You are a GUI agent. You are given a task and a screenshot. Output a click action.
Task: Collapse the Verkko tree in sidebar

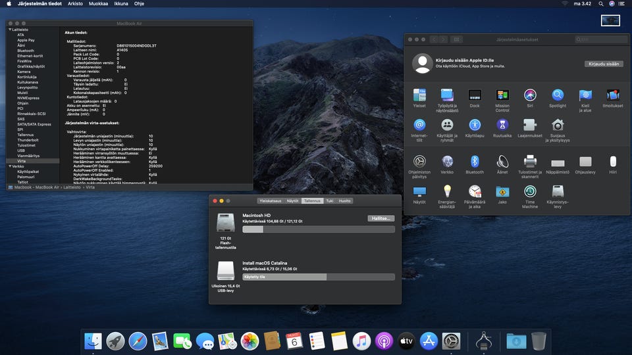tap(9, 166)
